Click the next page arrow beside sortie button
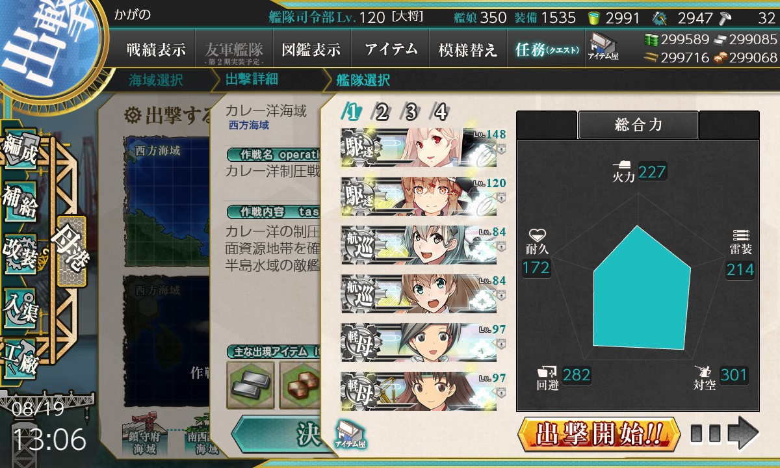The height and width of the screenshot is (468, 780). [x=725, y=433]
